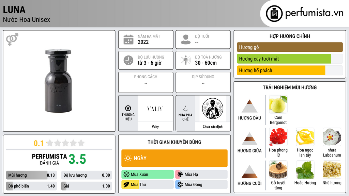
Task: Click the Hương giữa label
Action: point(249,151)
